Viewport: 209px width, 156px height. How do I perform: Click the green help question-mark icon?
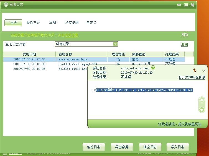[153, 68]
